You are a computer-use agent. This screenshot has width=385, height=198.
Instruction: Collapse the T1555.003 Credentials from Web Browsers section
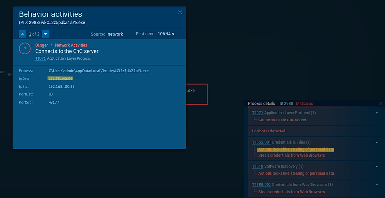tap(377, 185)
